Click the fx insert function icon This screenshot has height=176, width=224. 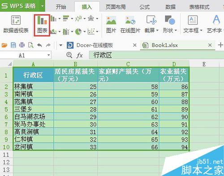[79, 55]
